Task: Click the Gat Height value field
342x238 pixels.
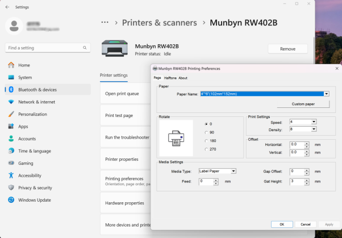Action: (297, 182)
